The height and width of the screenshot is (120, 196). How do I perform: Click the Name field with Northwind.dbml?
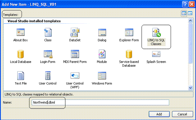click(100, 102)
